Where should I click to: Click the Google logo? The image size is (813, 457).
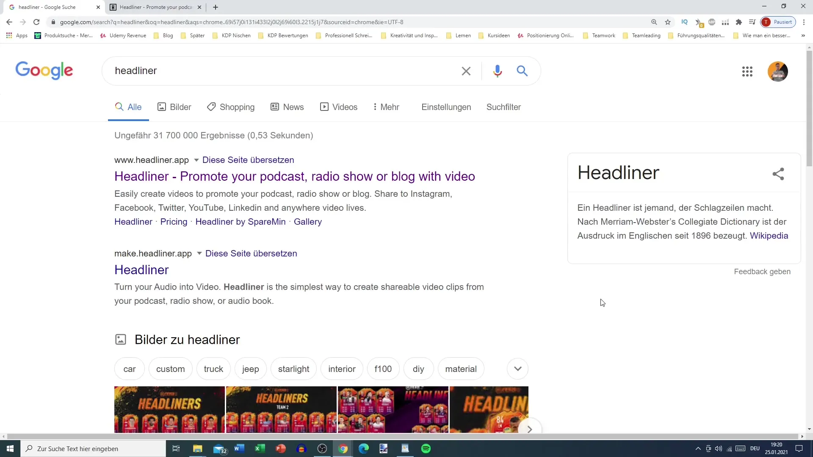pyautogui.click(x=44, y=70)
